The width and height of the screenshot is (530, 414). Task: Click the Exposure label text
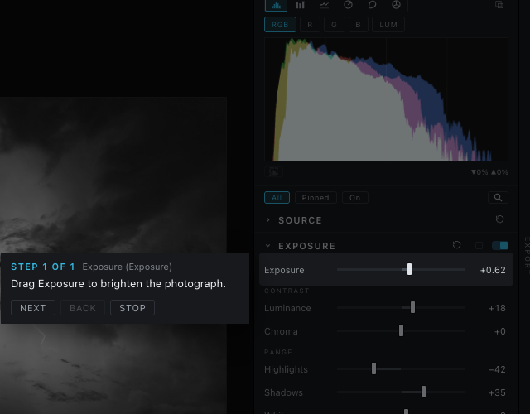(284, 270)
